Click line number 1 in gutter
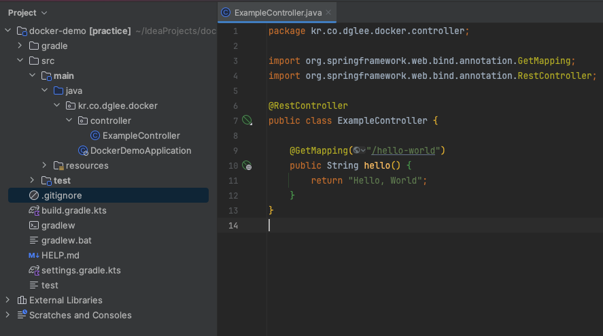The height and width of the screenshot is (336, 603). [235, 31]
